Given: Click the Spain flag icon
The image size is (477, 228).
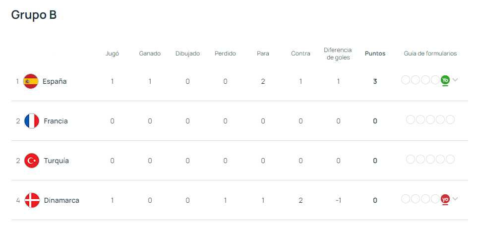Looking at the screenshot, I should (x=31, y=81).
